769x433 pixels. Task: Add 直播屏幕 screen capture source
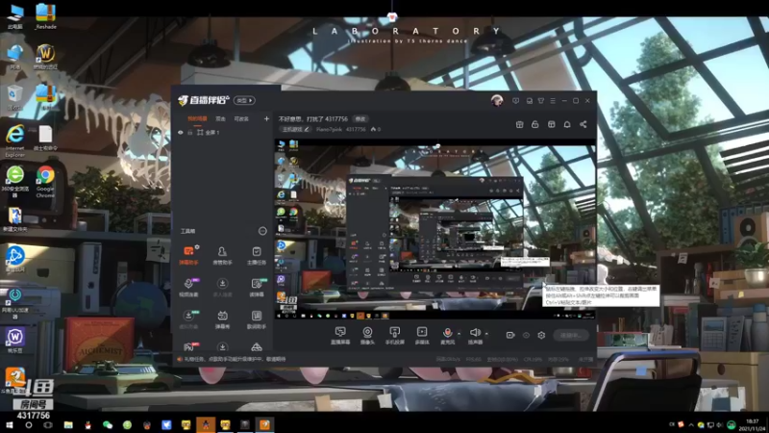pyautogui.click(x=340, y=336)
